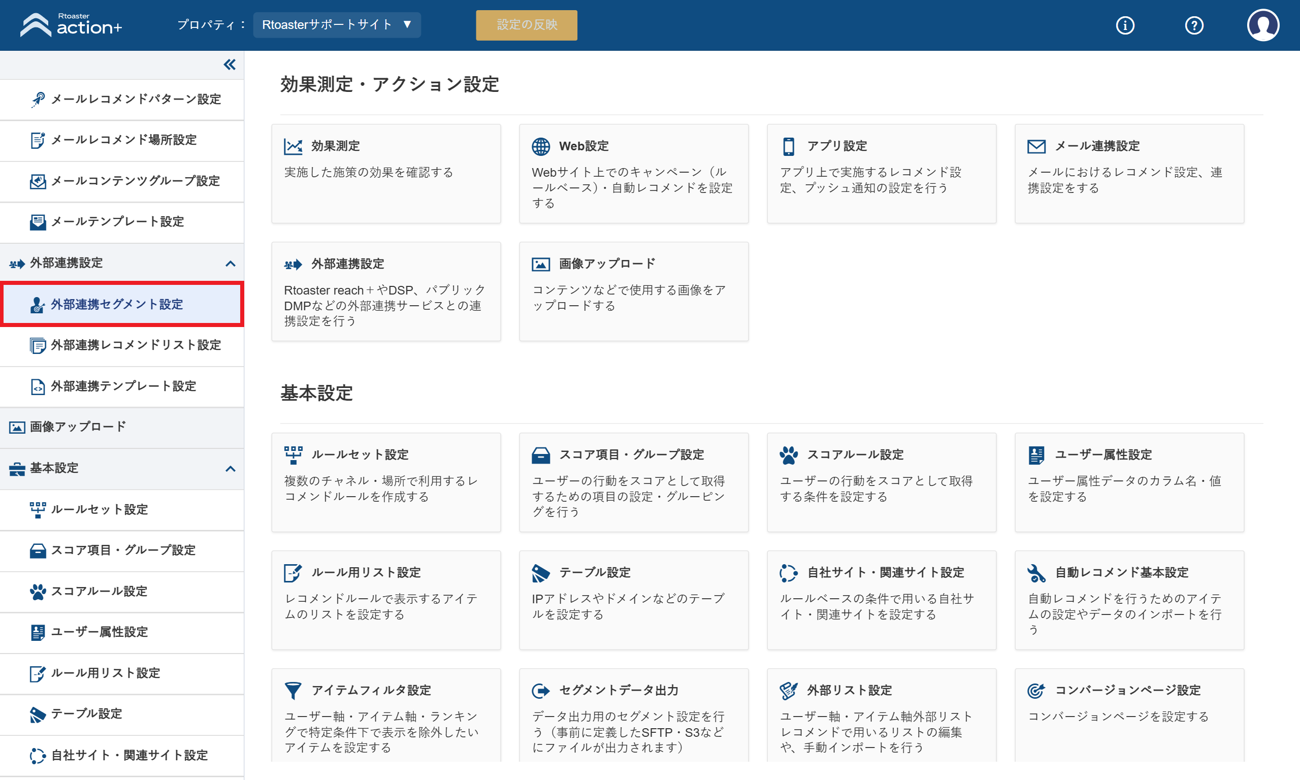Open メールテンプレート設定 in sidebar
The height and width of the screenshot is (780, 1300).
click(x=122, y=222)
